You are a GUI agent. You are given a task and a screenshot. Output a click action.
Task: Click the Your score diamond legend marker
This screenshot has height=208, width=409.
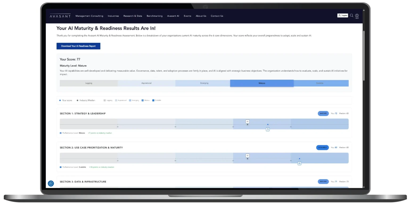pos(60,100)
